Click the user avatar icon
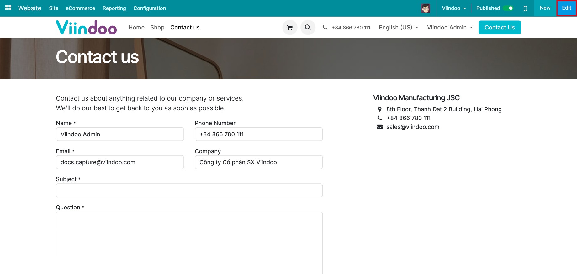This screenshot has width=577, height=274. (x=426, y=8)
